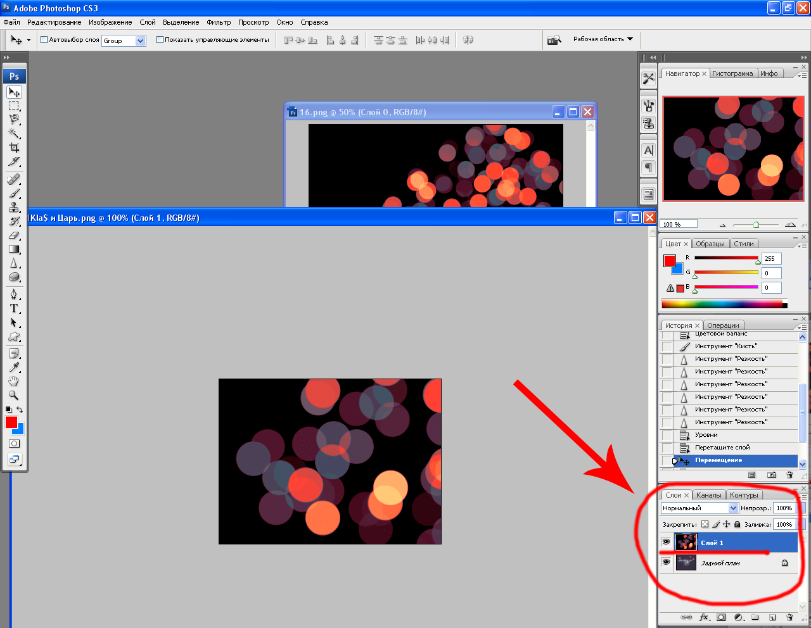
Task: Enable the Автовыбор слоя checkbox
Action: [x=44, y=40]
